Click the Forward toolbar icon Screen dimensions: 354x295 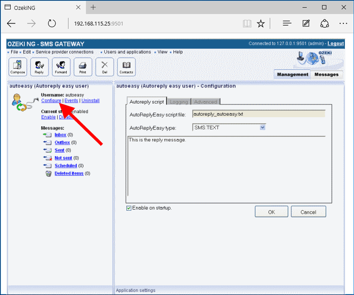[61, 67]
